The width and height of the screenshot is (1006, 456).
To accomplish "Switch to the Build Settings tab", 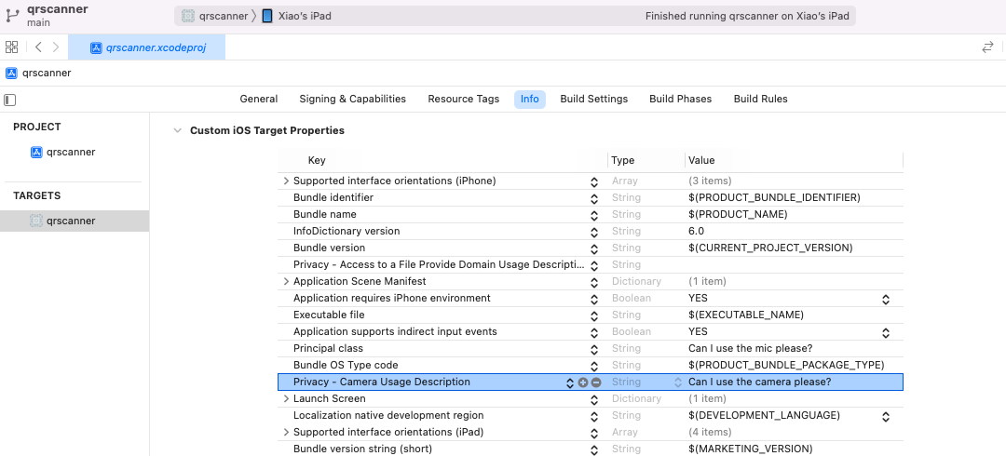I will [593, 99].
